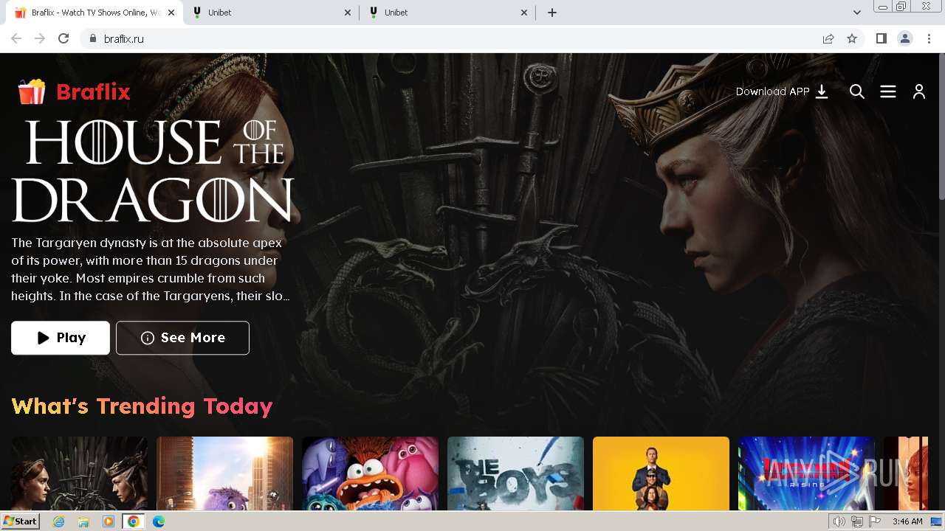
Task: Open Chrome three-dot menu
Action: 929,38
